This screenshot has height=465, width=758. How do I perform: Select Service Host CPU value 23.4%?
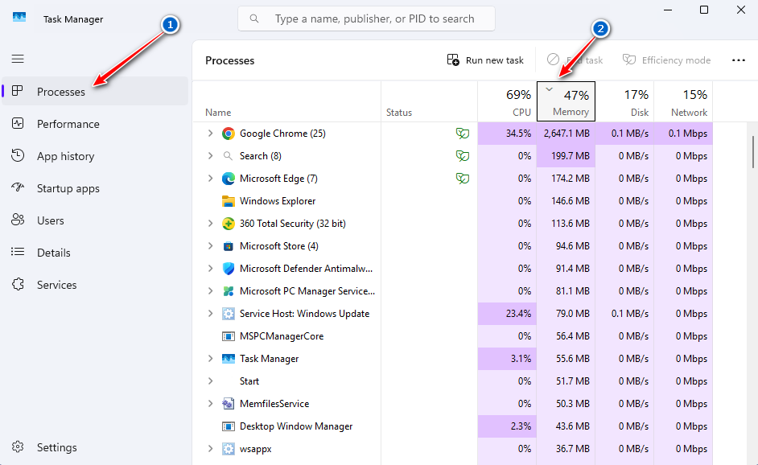507,314
